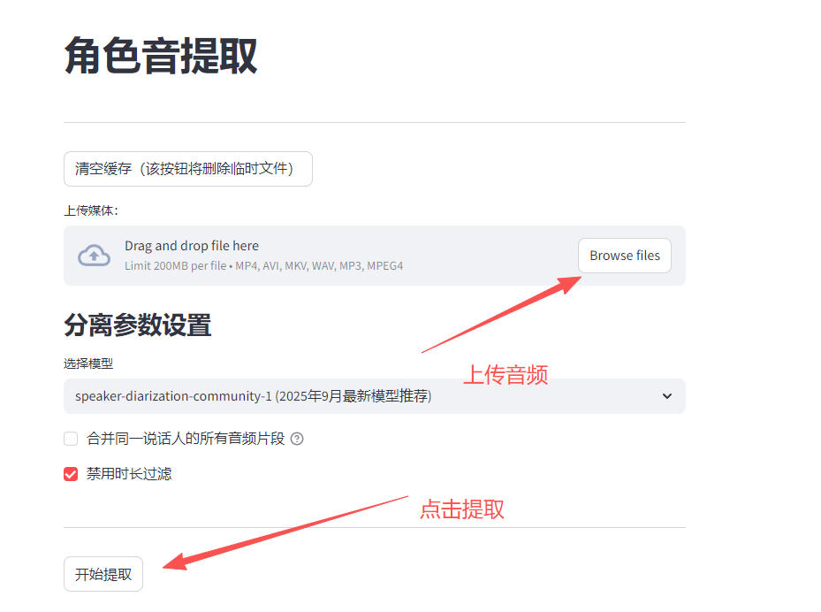Screen dimensions: 821x612
Task: Click the 合并同一说话人的所有音频片段 label text
Action: (186, 439)
